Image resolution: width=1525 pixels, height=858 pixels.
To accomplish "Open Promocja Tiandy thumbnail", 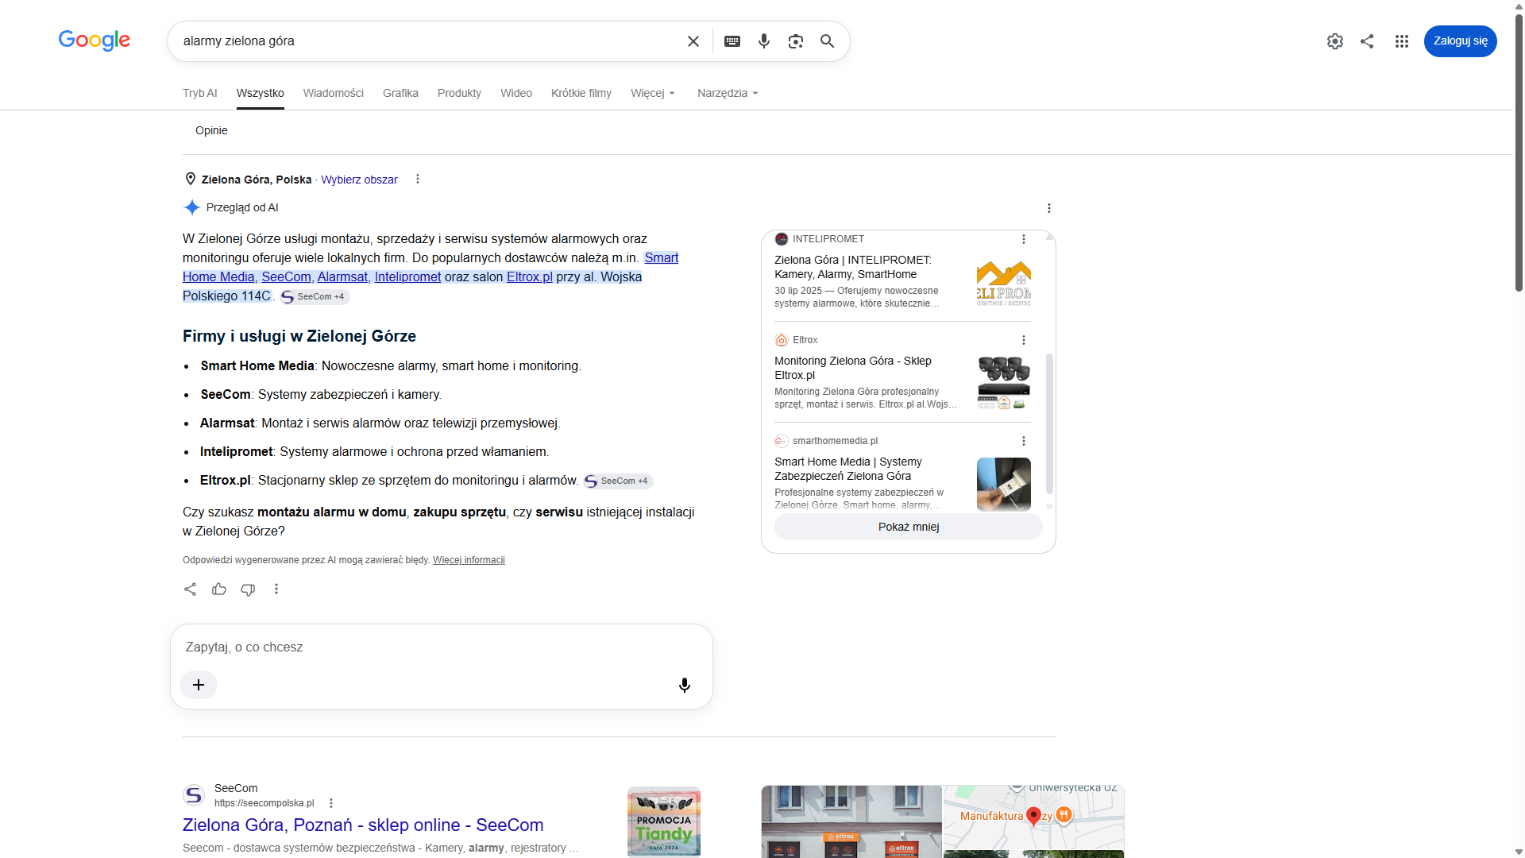I will coord(664,822).
